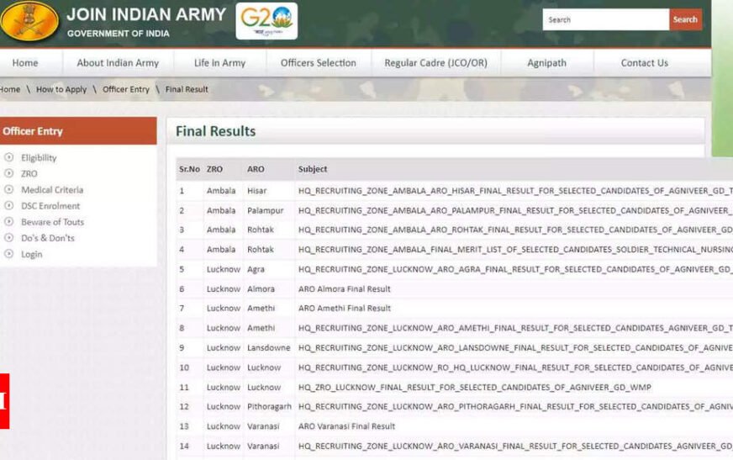Click the Lansdowne ARO cell
Image resolution: width=733 pixels, height=460 pixels.
coord(269,348)
